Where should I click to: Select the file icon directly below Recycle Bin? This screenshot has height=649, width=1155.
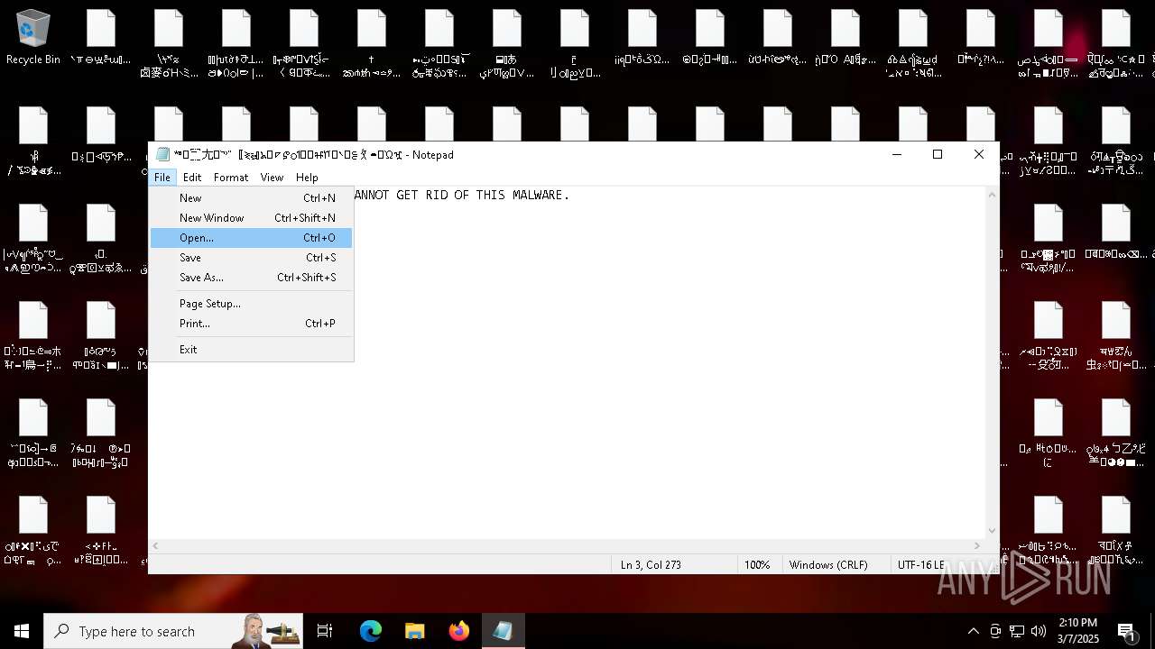[33, 142]
